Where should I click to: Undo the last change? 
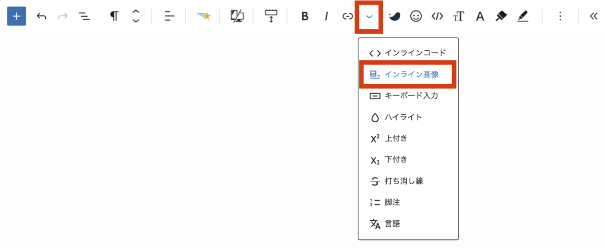coord(41,17)
